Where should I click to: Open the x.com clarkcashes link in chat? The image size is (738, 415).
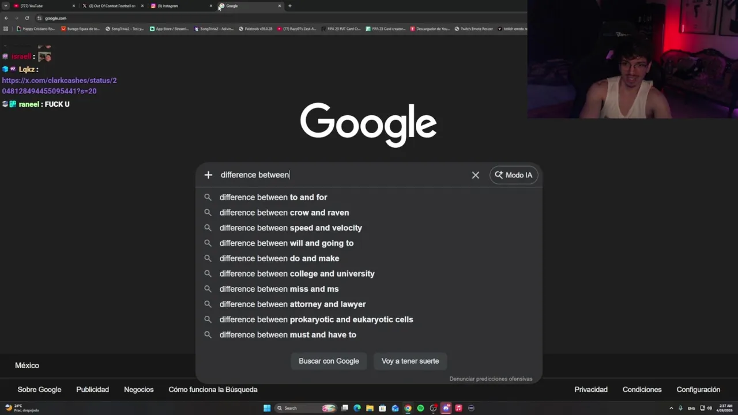(x=59, y=86)
